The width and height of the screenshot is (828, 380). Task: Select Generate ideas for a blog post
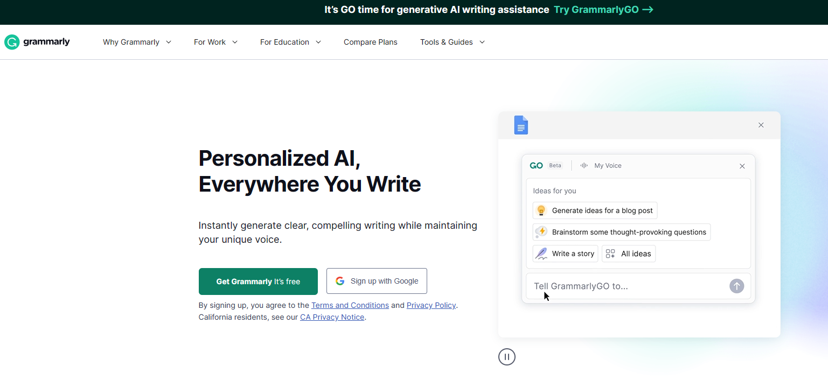(595, 210)
